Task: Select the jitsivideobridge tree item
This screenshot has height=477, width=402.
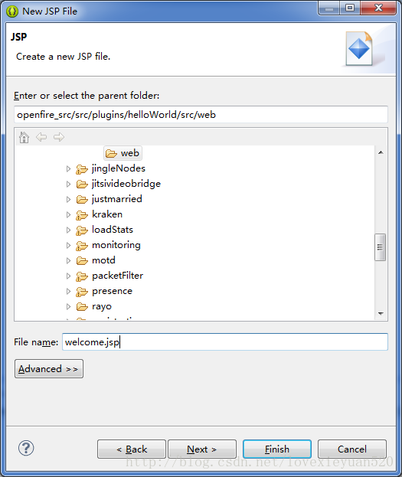Action: (126, 184)
